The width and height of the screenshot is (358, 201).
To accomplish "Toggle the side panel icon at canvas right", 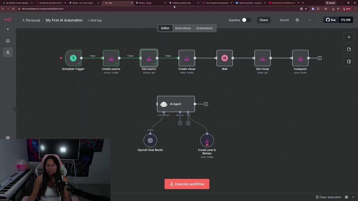I will (x=349, y=62).
